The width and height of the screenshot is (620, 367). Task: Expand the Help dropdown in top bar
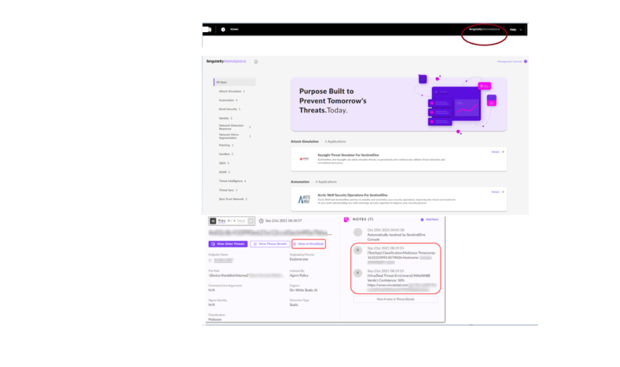click(x=516, y=30)
